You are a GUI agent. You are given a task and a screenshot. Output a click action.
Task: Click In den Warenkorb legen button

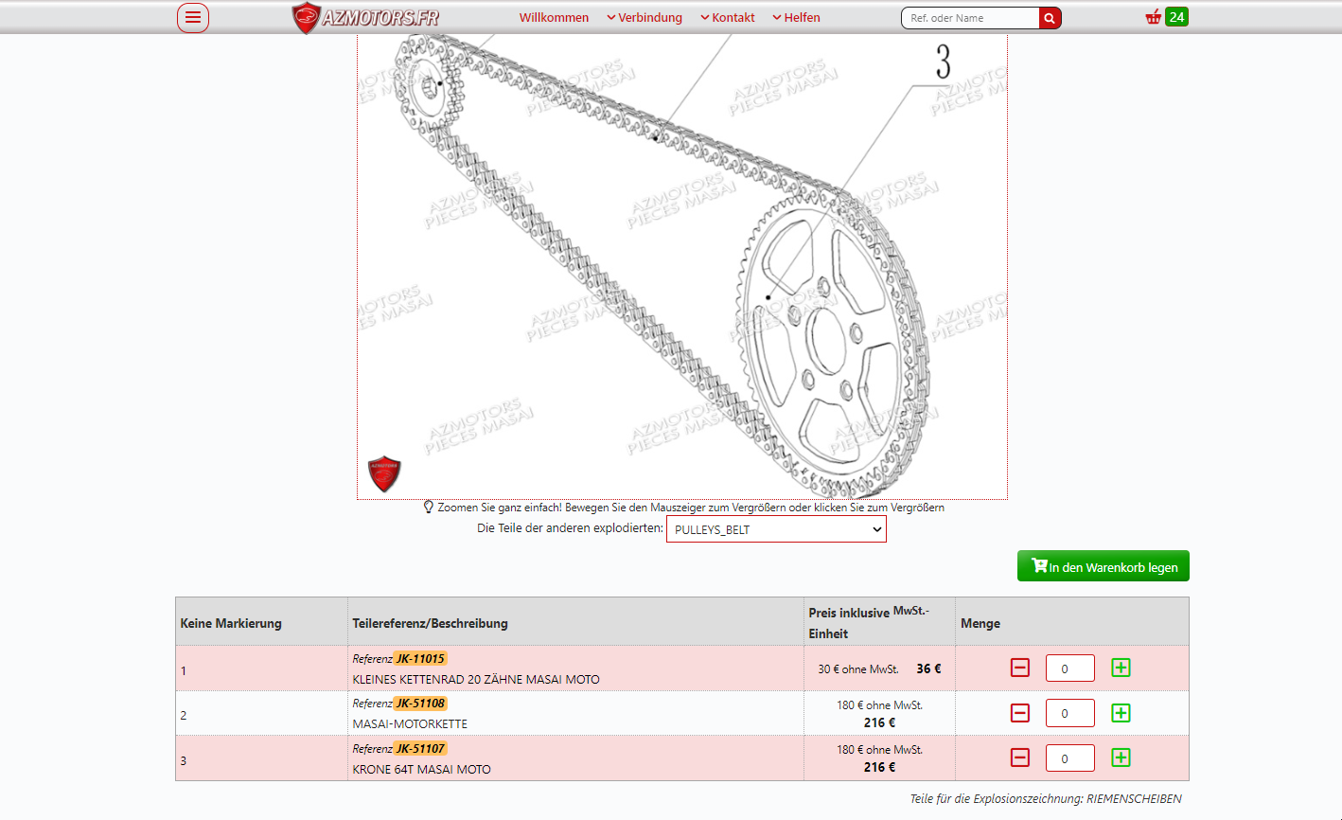point(1103,566)
